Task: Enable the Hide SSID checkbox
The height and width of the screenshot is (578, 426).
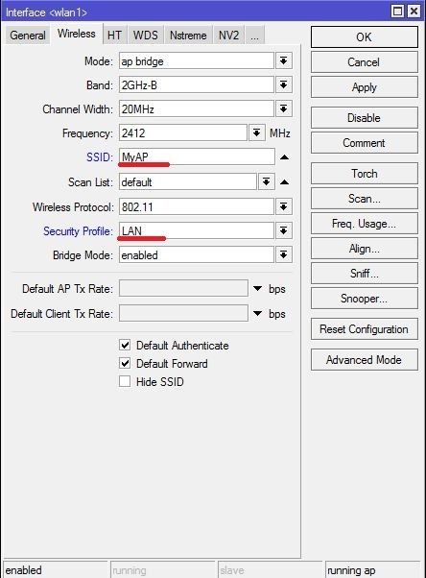Action: 125,381
